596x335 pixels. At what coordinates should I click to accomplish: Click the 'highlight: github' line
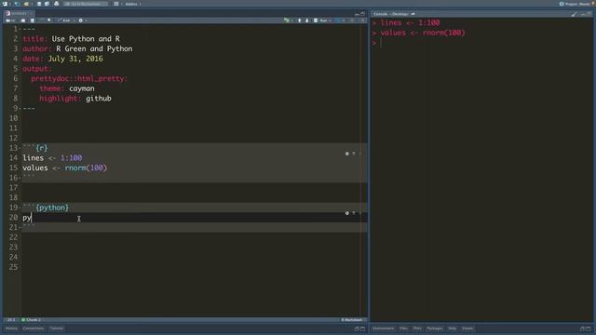75,99
